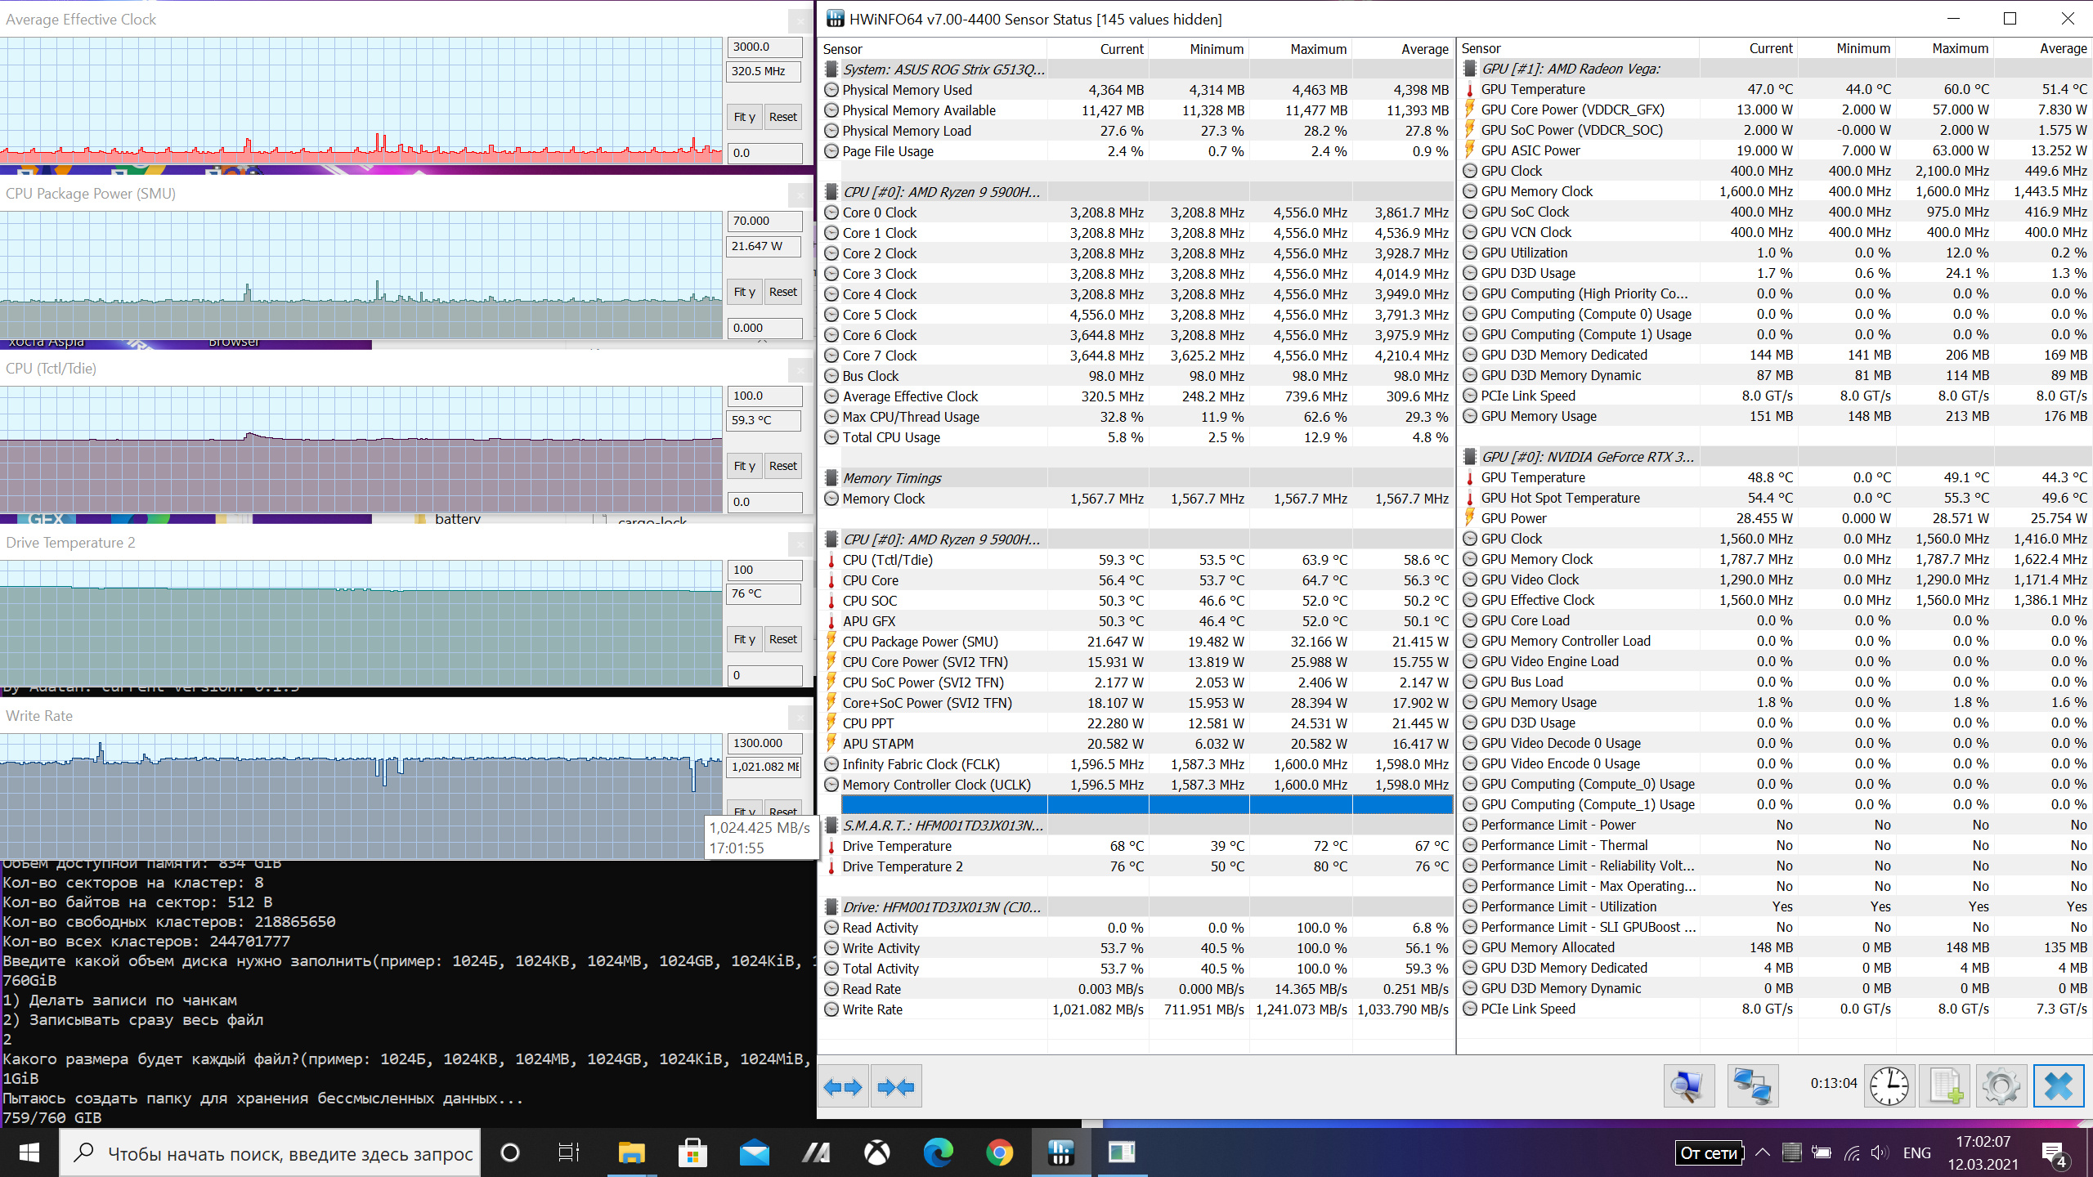The height and width of the screenshot is (1177, 2093).
Task: Click the Maximum column header in left sensor pane
Action: (1301, 49)
